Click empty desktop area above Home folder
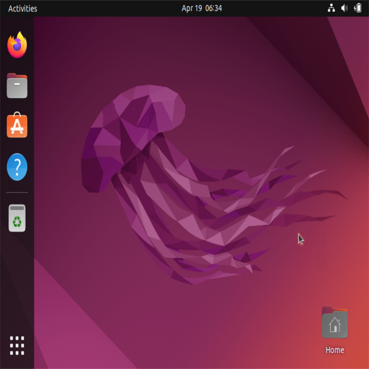Image resolution: width=369 pixels, height=369 pixels. 335,278
